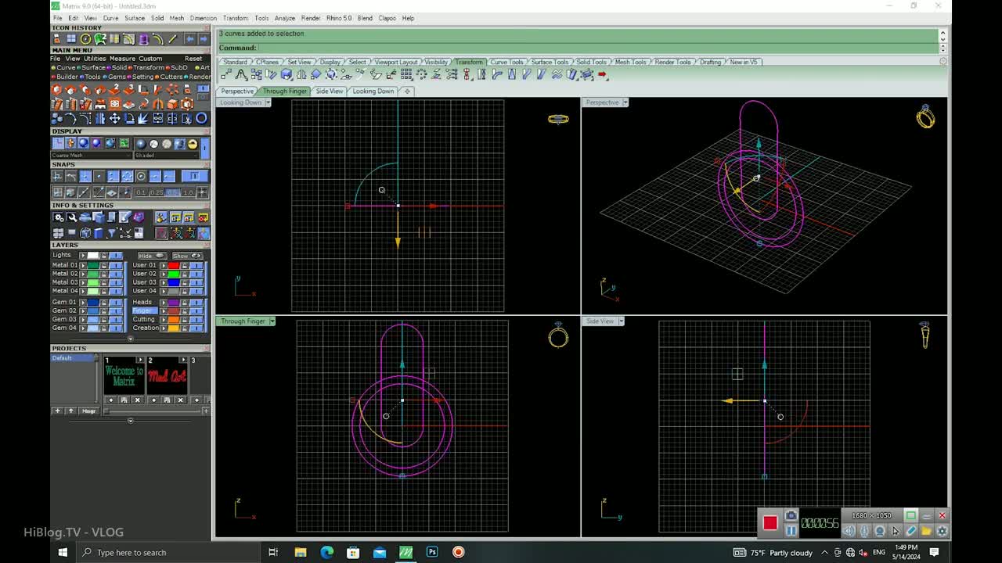Viewport: 1002px width, 563px height.
Task: Open the Side View viewport title dropdown
Action: click(x=622, y=321)
